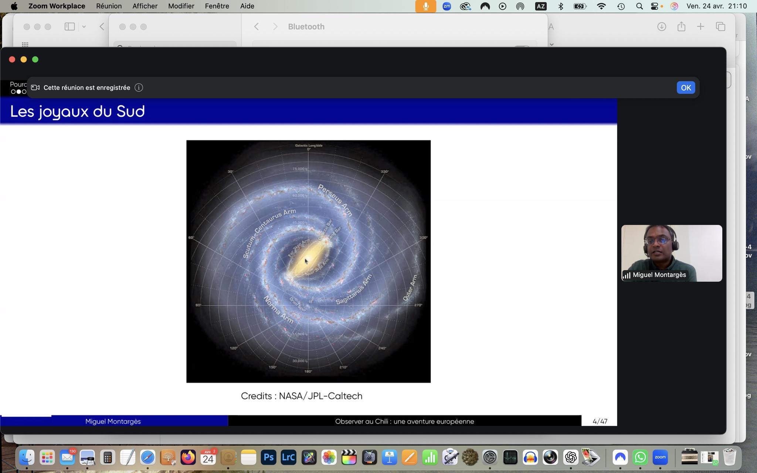The width and height of the screenshot is (757, 473).
Task: Open the Bluetooth menu bar icon
Action: pos(560,6)
